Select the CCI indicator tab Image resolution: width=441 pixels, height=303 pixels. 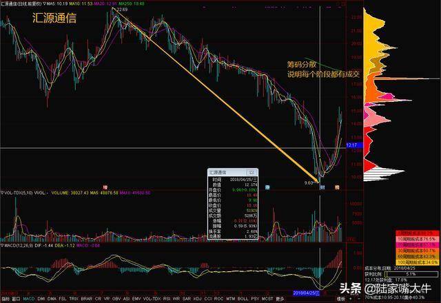[208, 299]
